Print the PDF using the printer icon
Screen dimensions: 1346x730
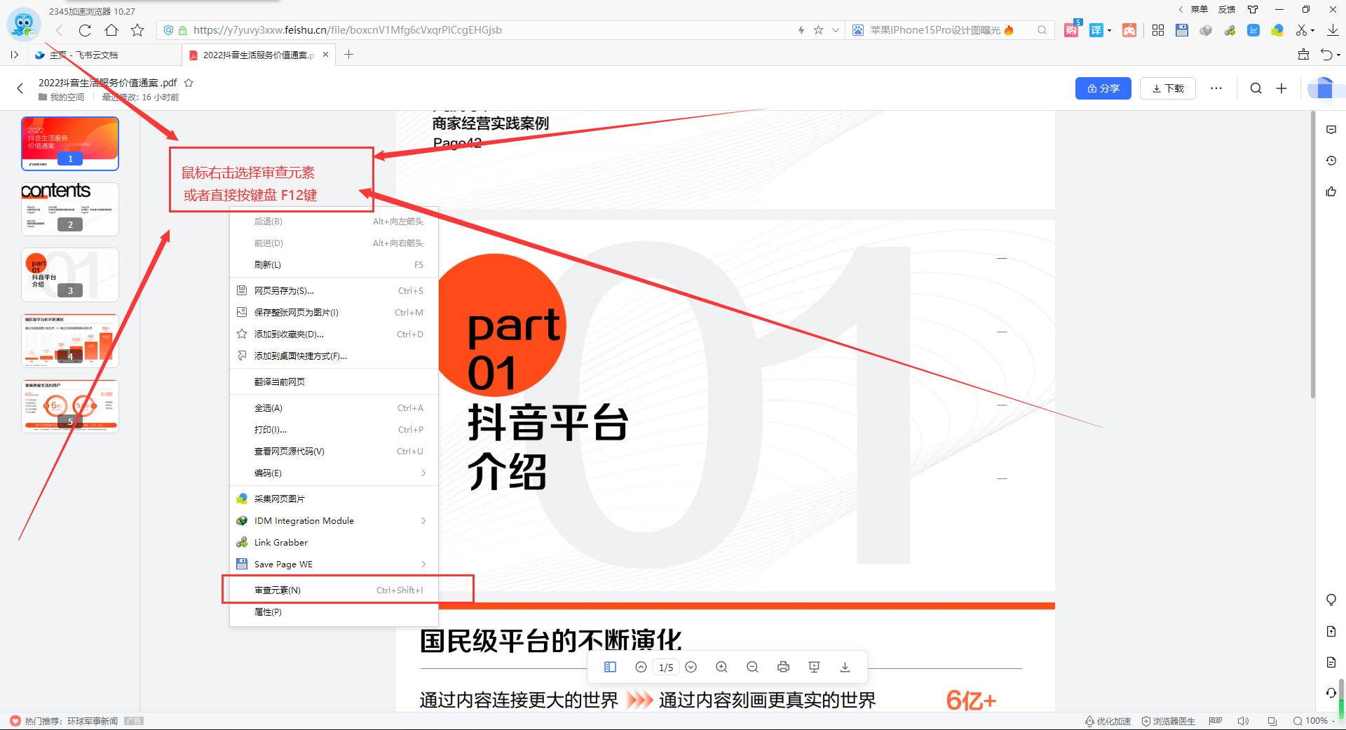click(783, 667)
